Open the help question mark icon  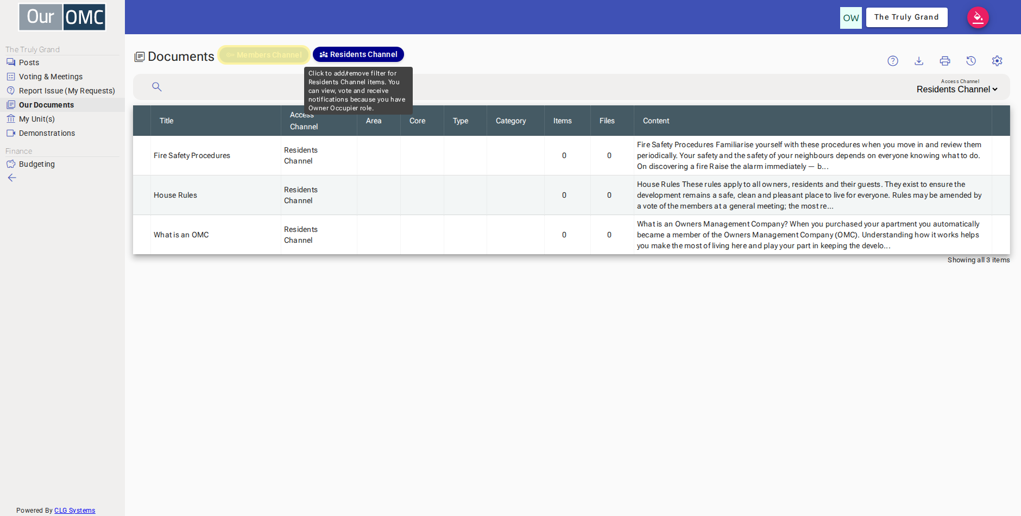(x=893, y=61)
